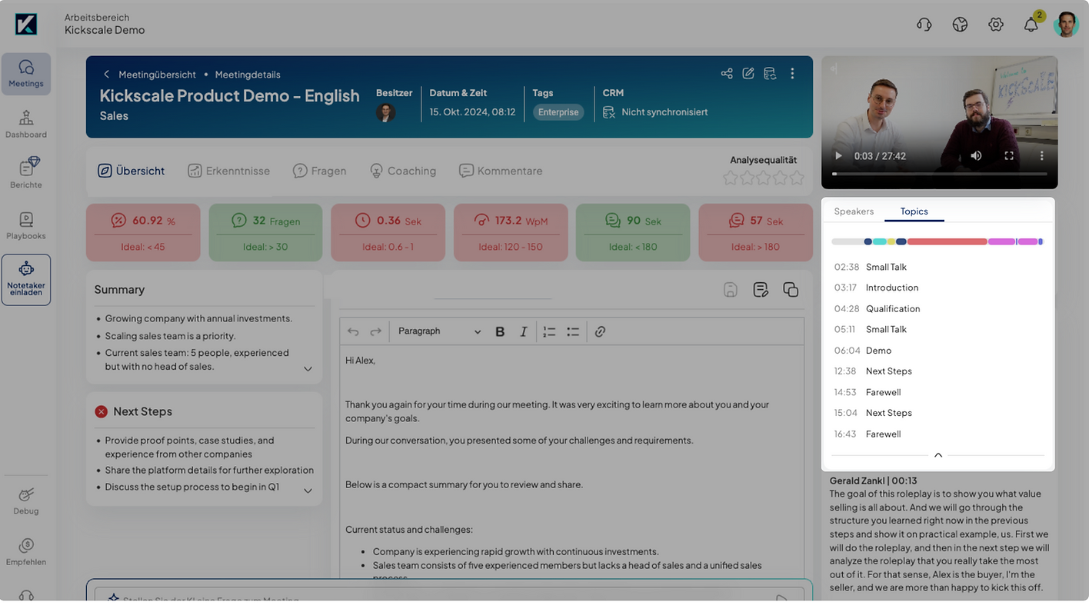Viewport: 1089px width, 612px height.
Task: Click the globe language icon
Action: pos(960,25)
